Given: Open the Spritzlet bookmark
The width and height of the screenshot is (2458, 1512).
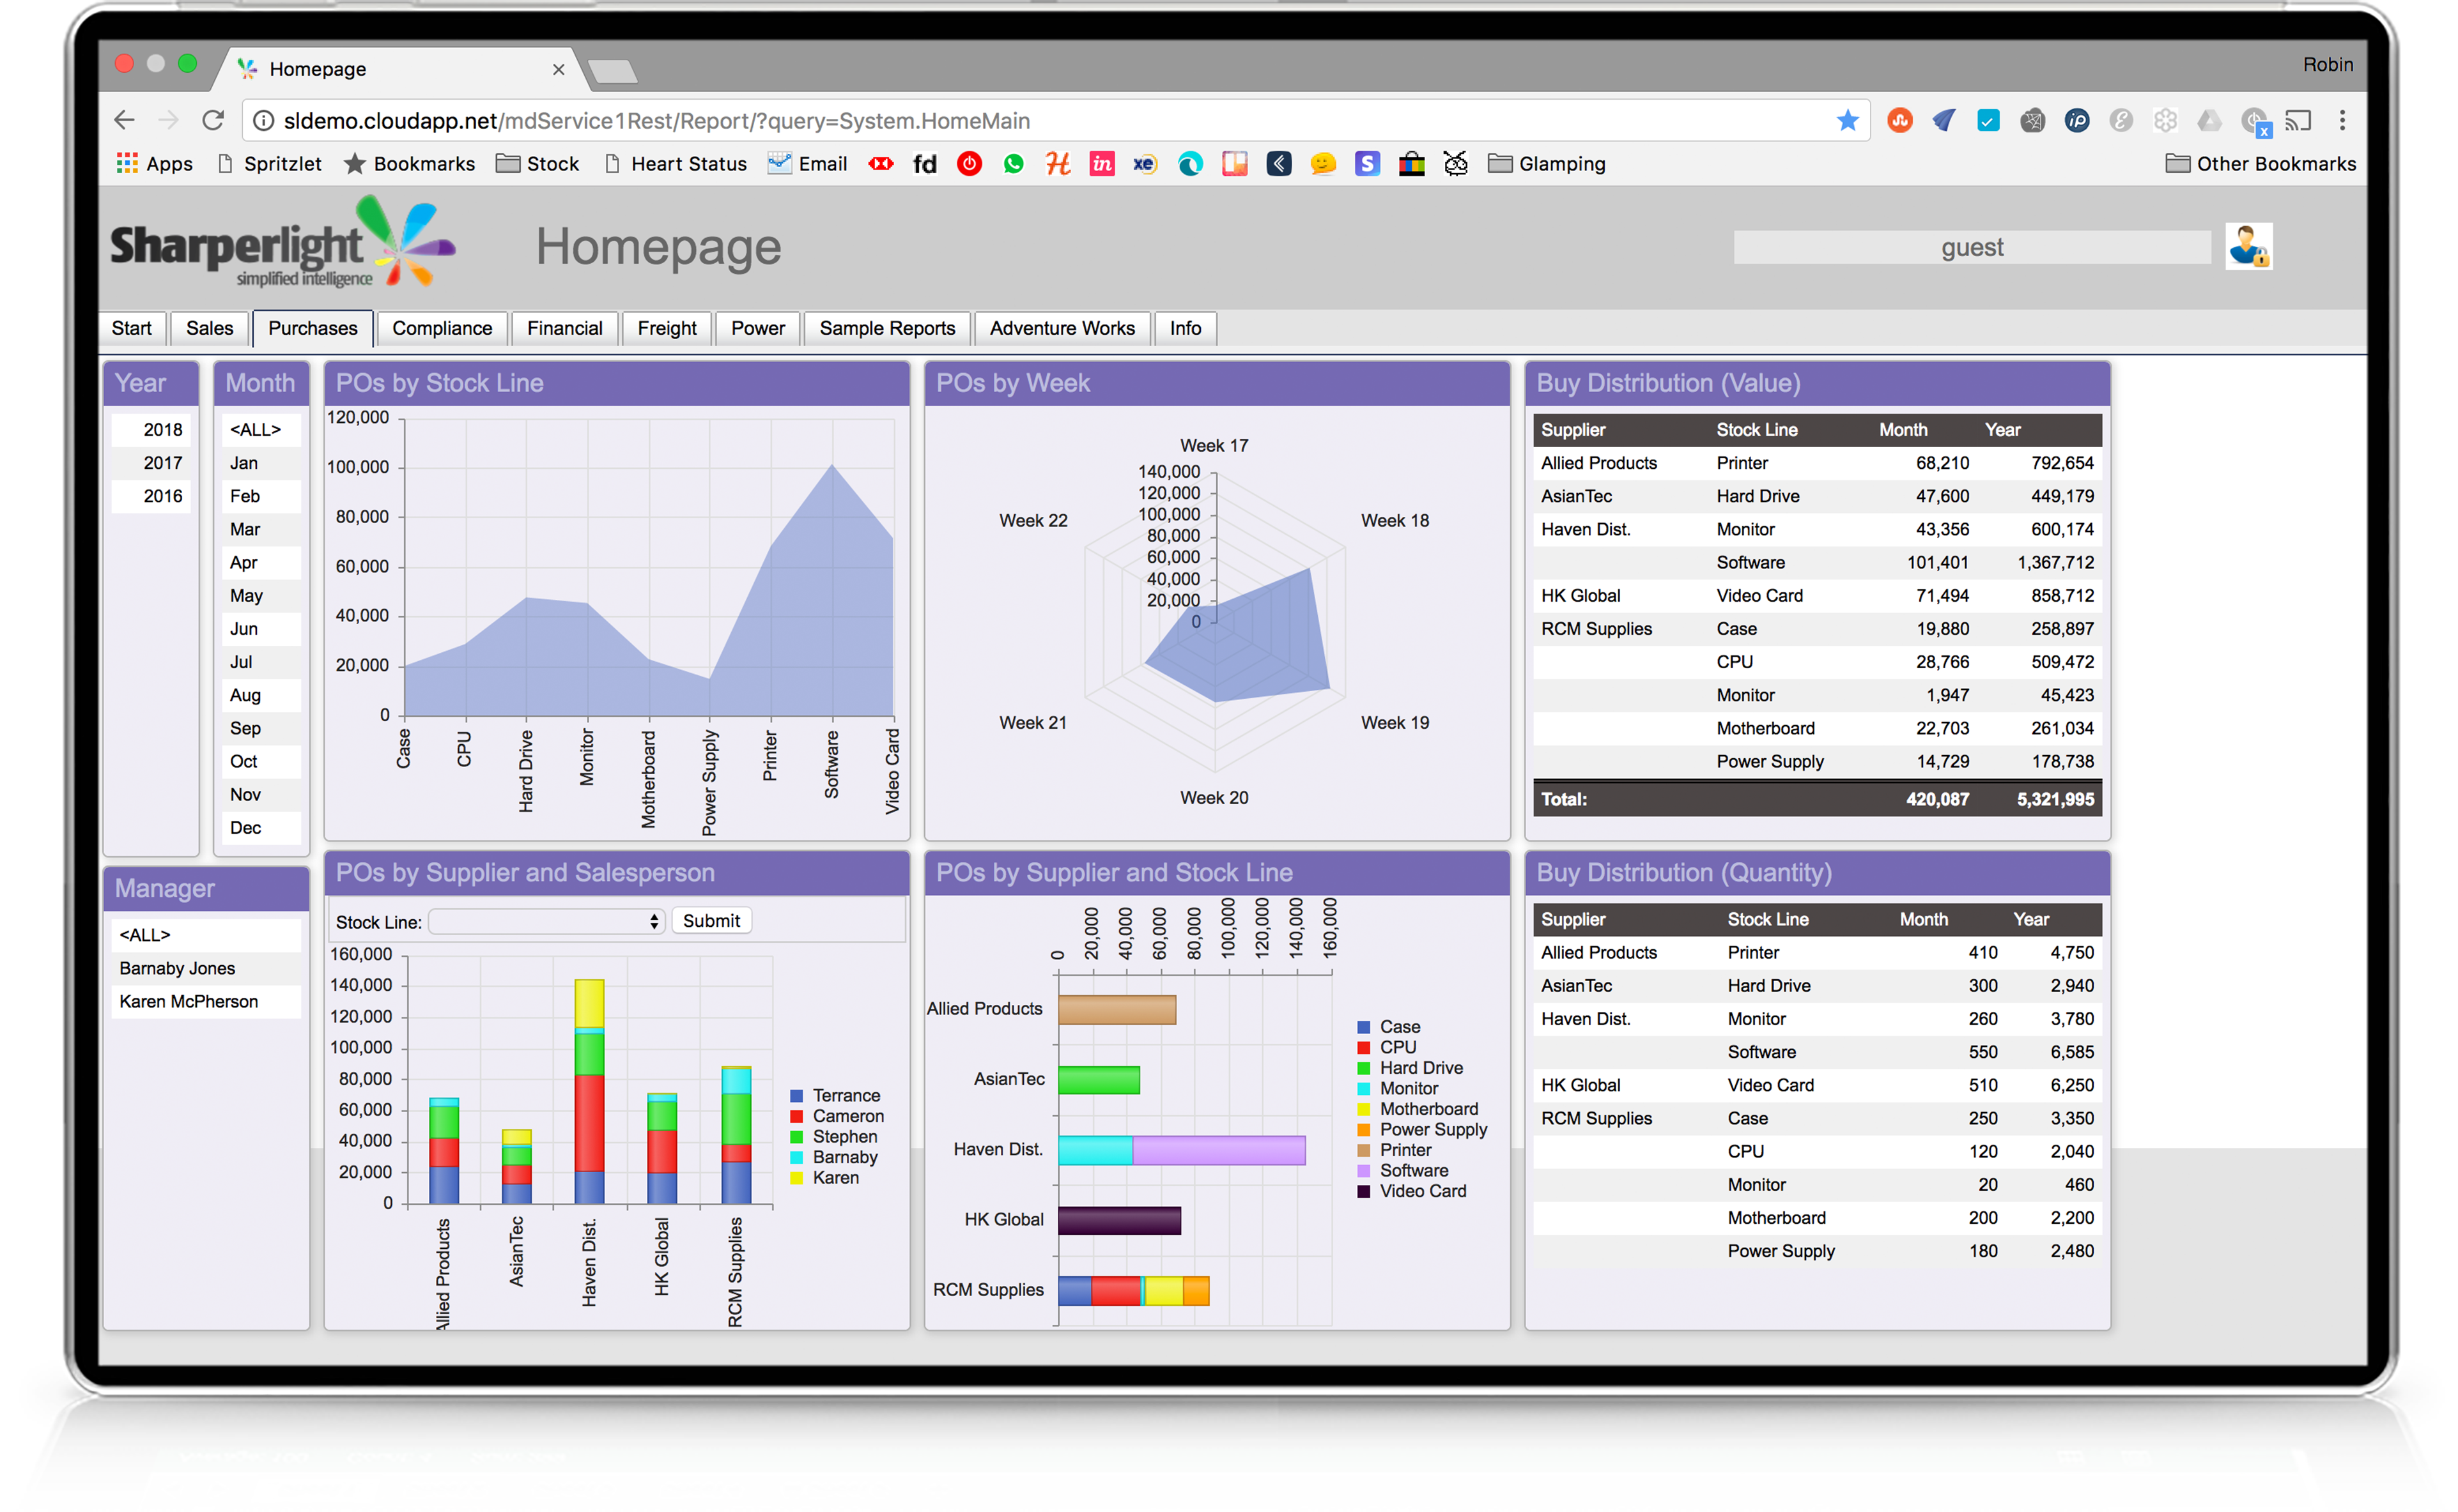Looking at the screenshot, I should click(270, 164).
